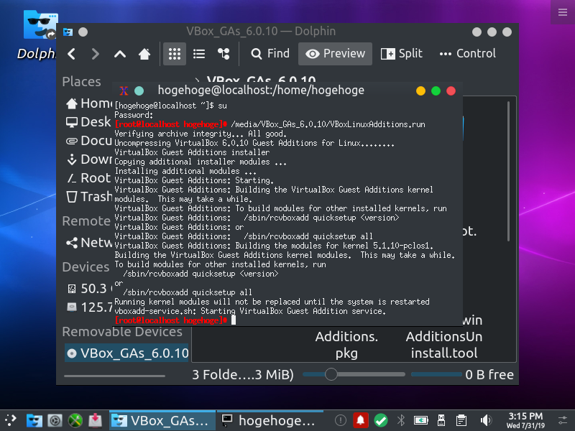Switch to Compact list view mode
The height and width of the screenshot is (431, 575).
[199, 54]
